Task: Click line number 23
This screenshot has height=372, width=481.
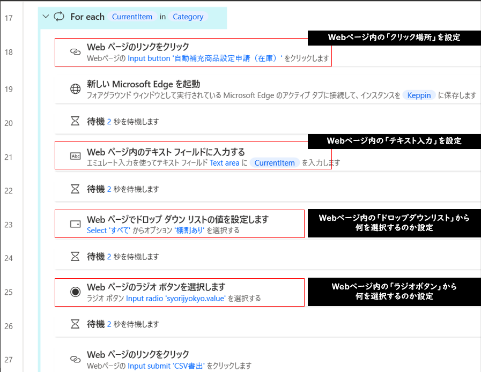Action: click(9, 225)
